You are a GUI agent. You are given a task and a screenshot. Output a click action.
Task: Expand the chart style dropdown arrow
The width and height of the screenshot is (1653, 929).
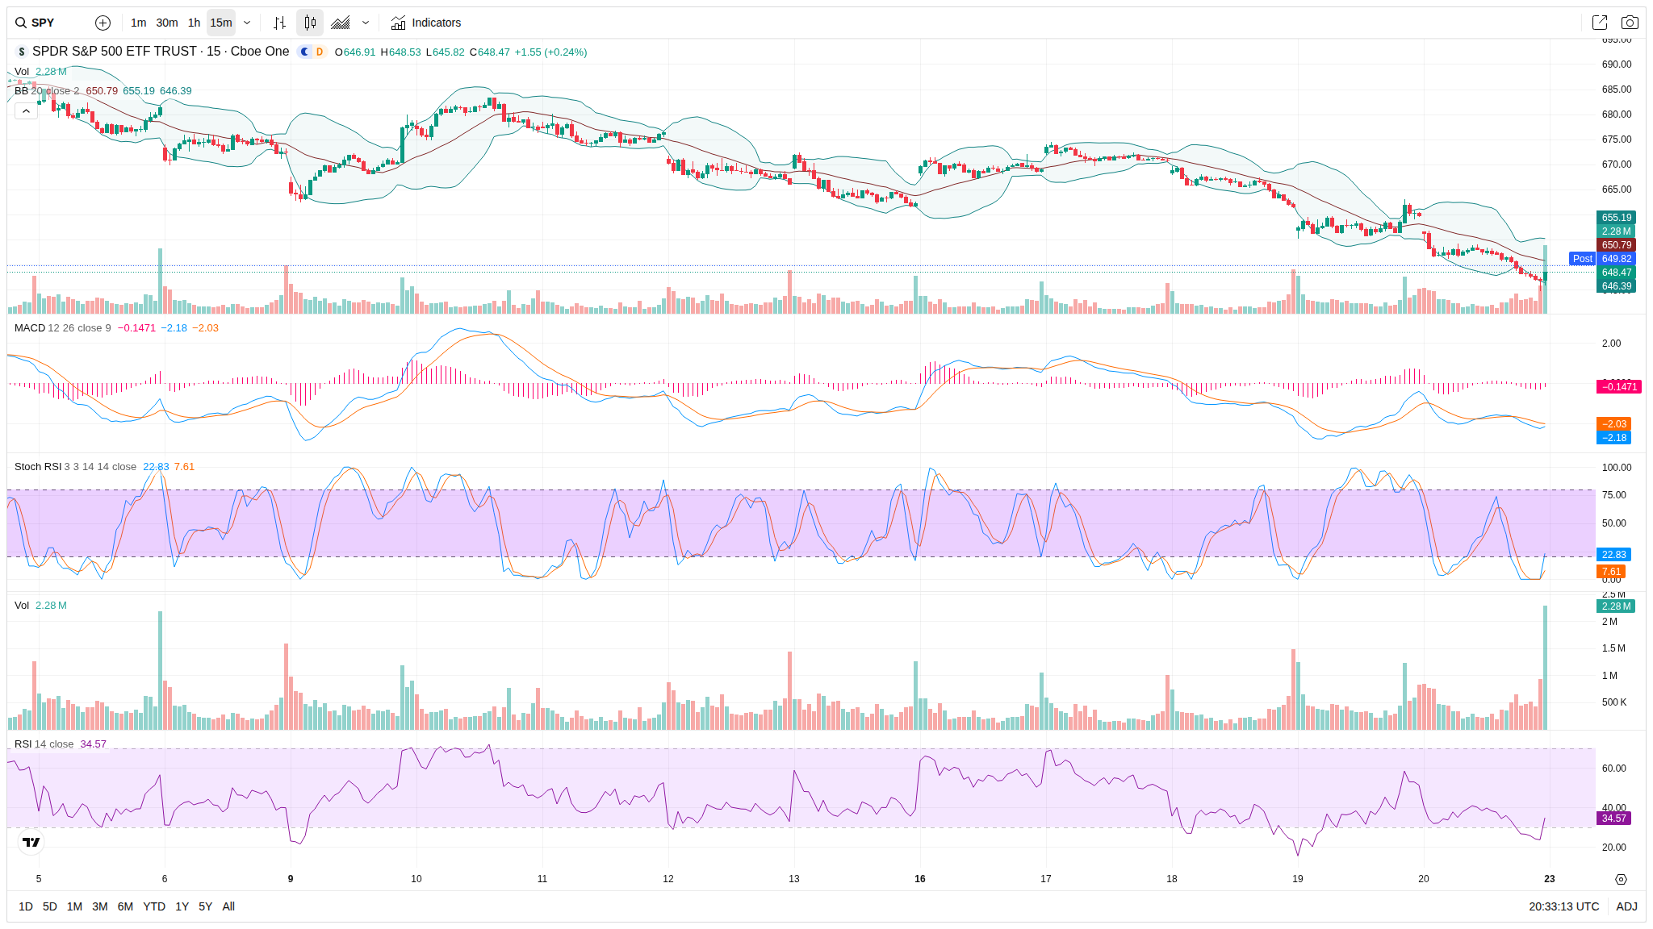tap(366, 23)
